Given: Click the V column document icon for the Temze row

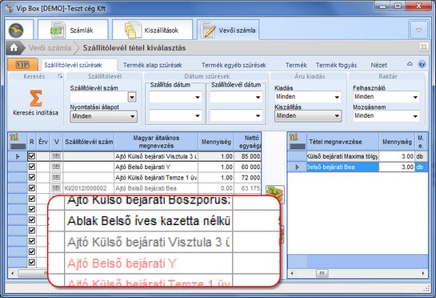Looking at the screenshot, I should coord(56,177).
